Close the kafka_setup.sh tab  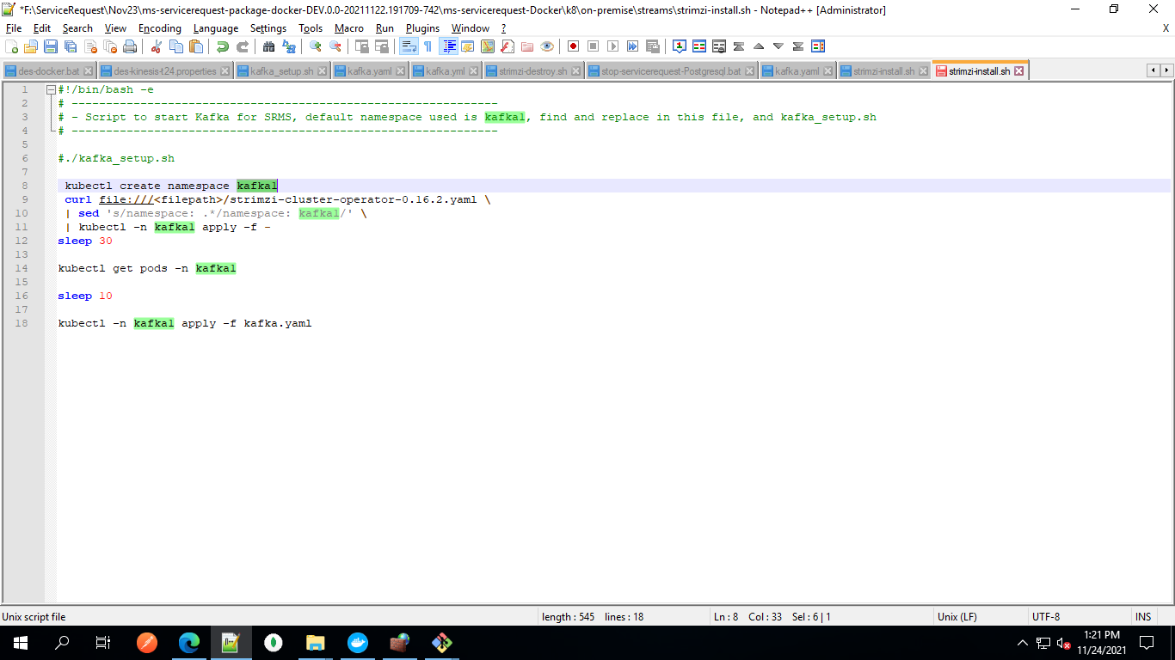click(323, 71)
